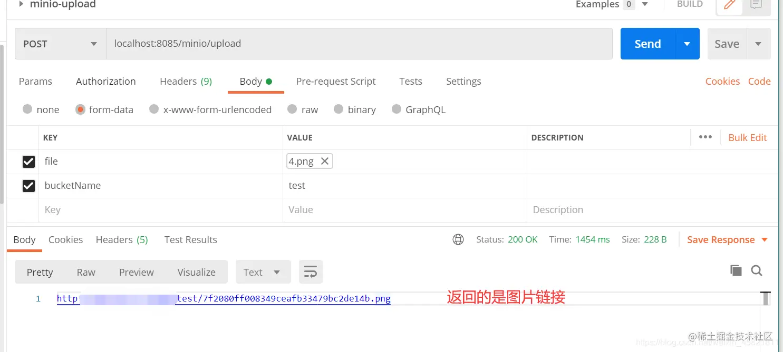
Task: Click the '200 OK' status text
Action: [x=523, y=239]
